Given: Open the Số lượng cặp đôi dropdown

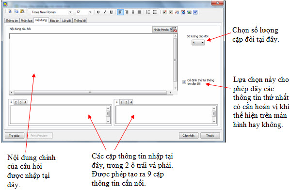Looking at the screenshot, I should 198,43.
